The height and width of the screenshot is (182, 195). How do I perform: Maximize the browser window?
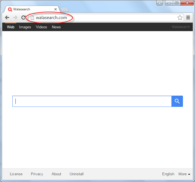coord(176,3)
